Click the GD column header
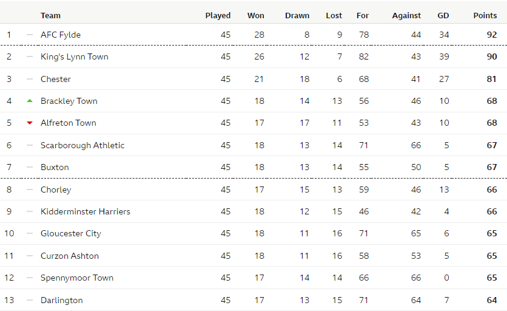 coord(443,16)
